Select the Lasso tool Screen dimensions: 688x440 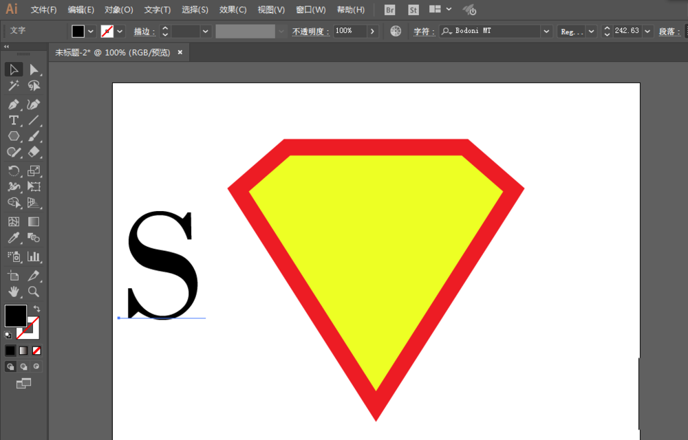click(x=34, y=86)
